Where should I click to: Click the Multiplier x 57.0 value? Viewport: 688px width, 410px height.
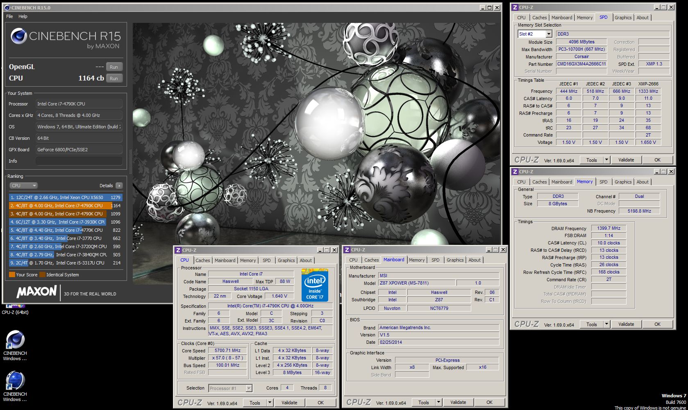tap(227, 358)
